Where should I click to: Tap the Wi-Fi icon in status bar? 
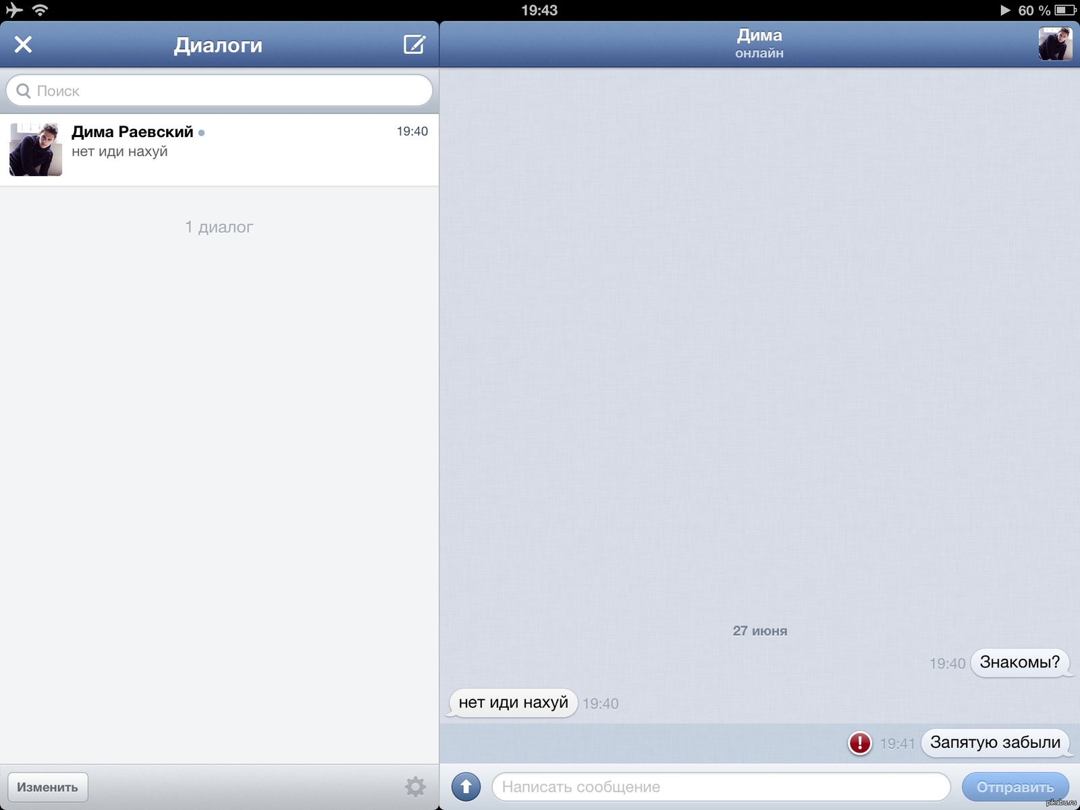(x=40, y=10)
